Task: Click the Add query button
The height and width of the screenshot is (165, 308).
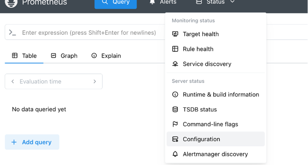Action: click(32, 142)
